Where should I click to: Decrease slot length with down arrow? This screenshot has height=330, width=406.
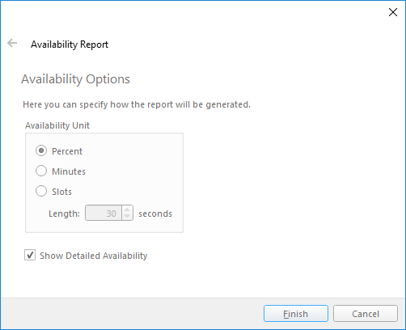[127, 217]
